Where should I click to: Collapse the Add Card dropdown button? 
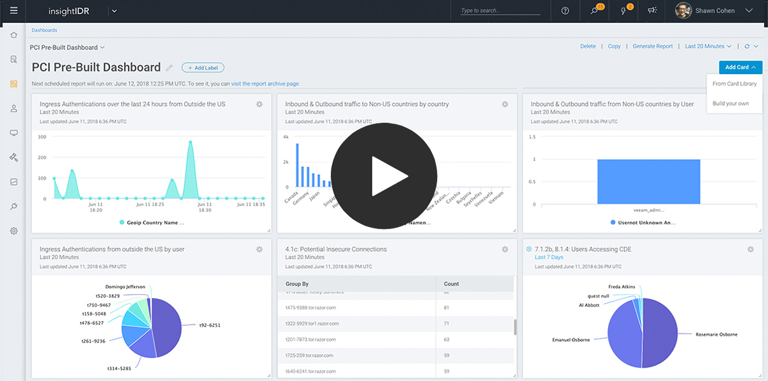(x=740, y=67)
